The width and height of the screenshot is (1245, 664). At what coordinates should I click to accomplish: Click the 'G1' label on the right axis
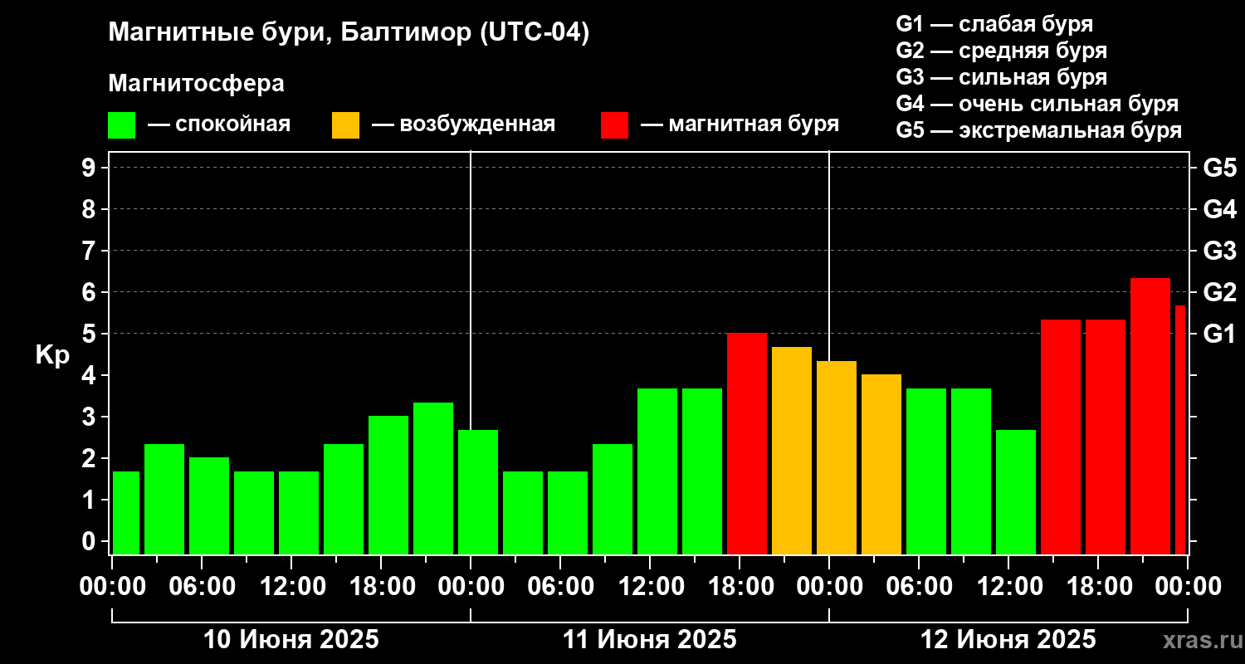(x=1220, y=334)
